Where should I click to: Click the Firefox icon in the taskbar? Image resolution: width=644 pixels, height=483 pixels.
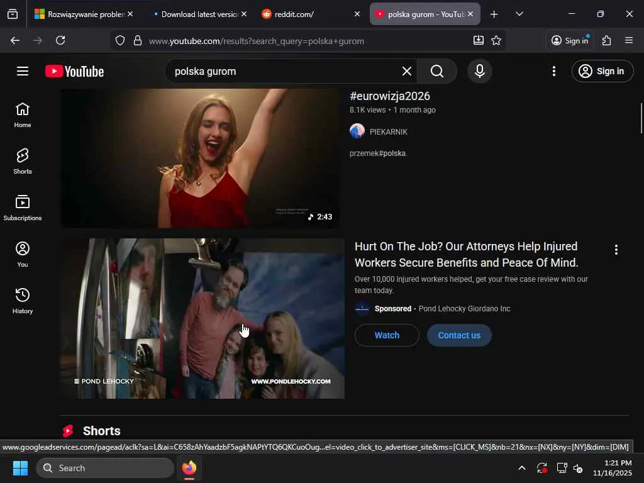pyautogui.click(x=189, y=468)
